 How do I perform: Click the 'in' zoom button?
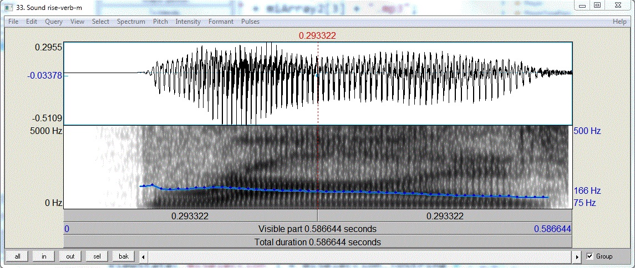44,256
